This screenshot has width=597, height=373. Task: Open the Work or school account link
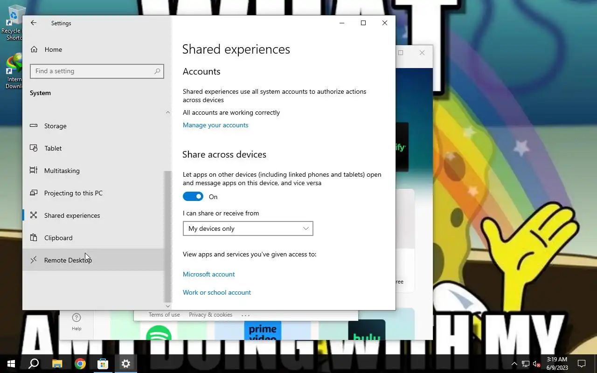(217, 292)
